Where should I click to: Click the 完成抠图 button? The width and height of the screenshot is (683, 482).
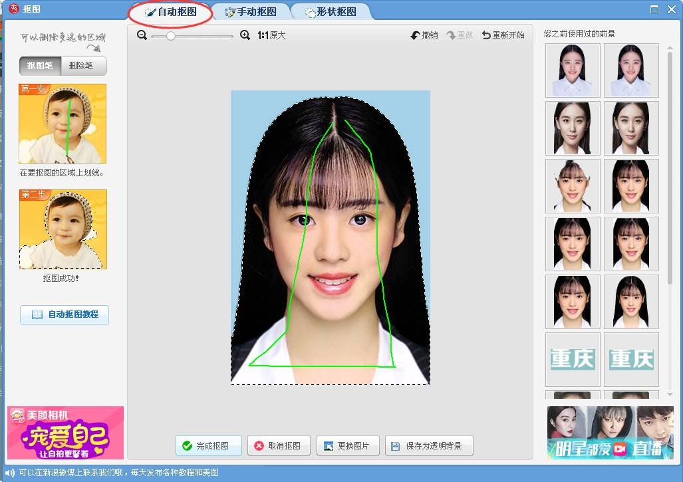click(208, 445)
